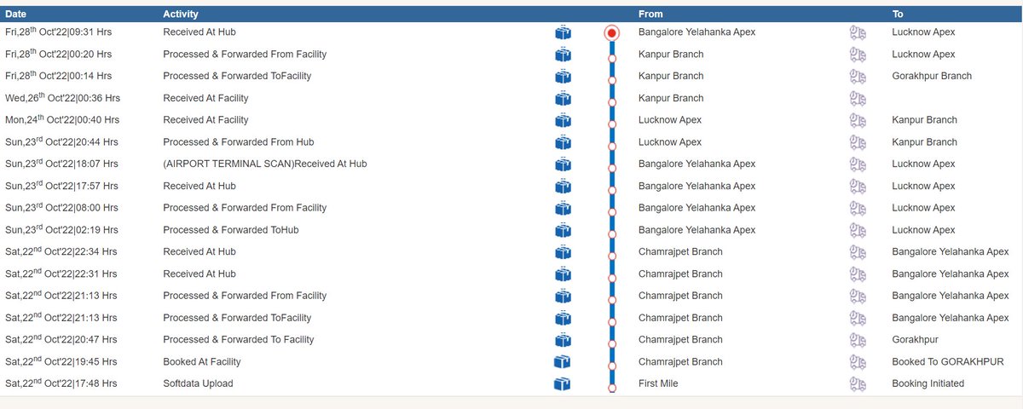Click package icon in Mon 24th 00:40 row
This screenshot has width=1023, height=409.
pyautogui.click(x=563, y=120)
